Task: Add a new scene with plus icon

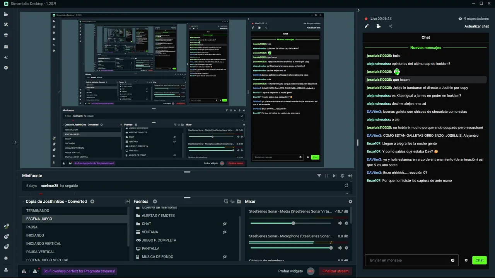Action: tap(92, 202)
